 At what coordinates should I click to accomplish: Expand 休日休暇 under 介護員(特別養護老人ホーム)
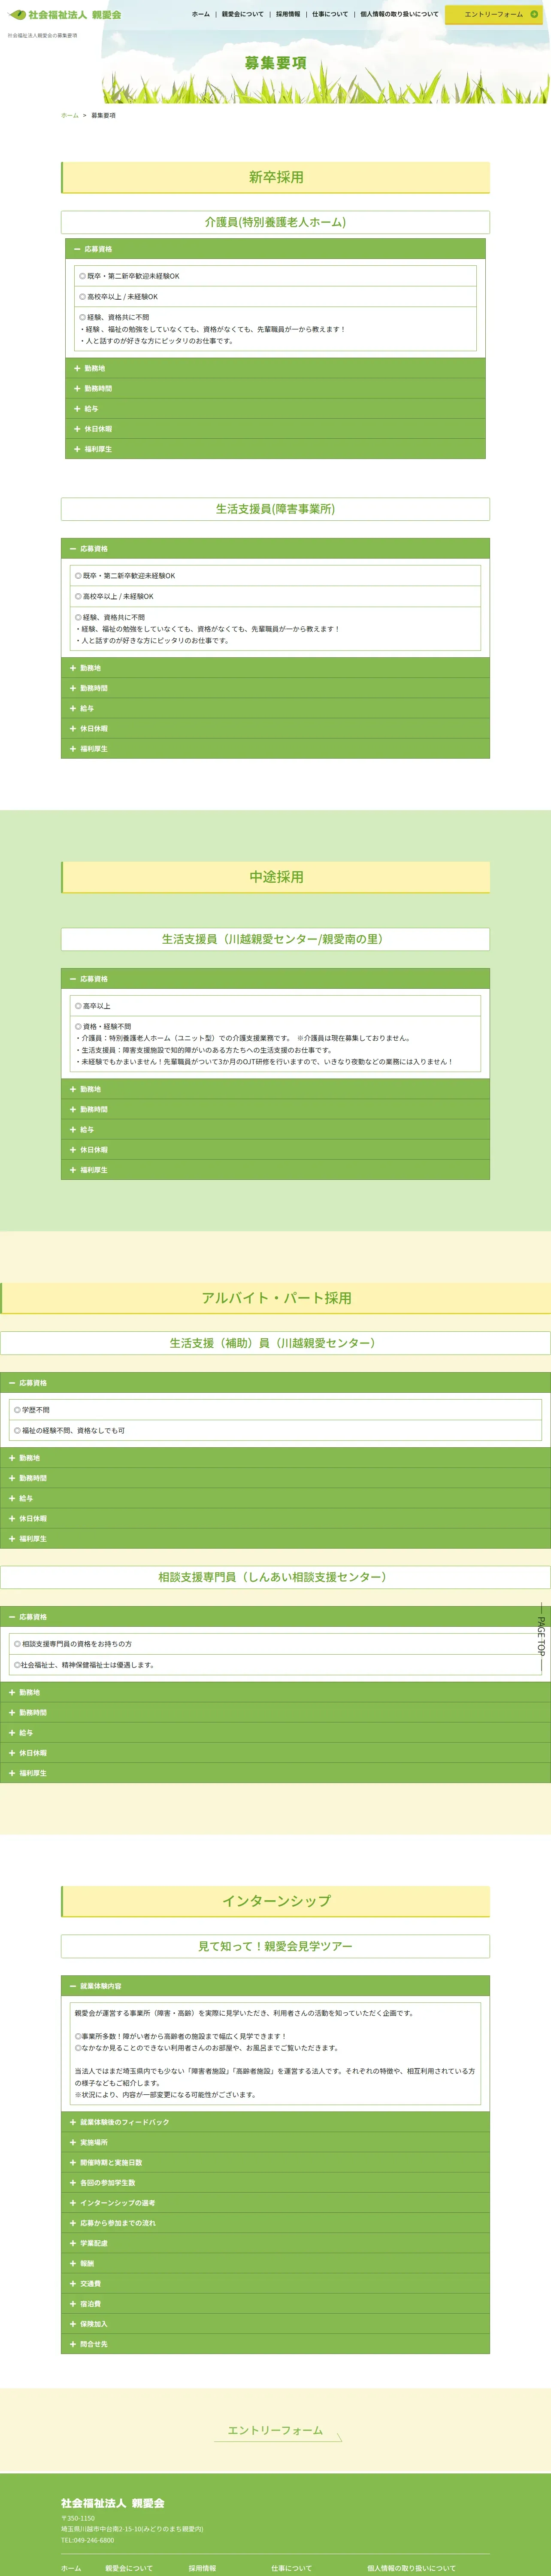(x=275, y=429)
